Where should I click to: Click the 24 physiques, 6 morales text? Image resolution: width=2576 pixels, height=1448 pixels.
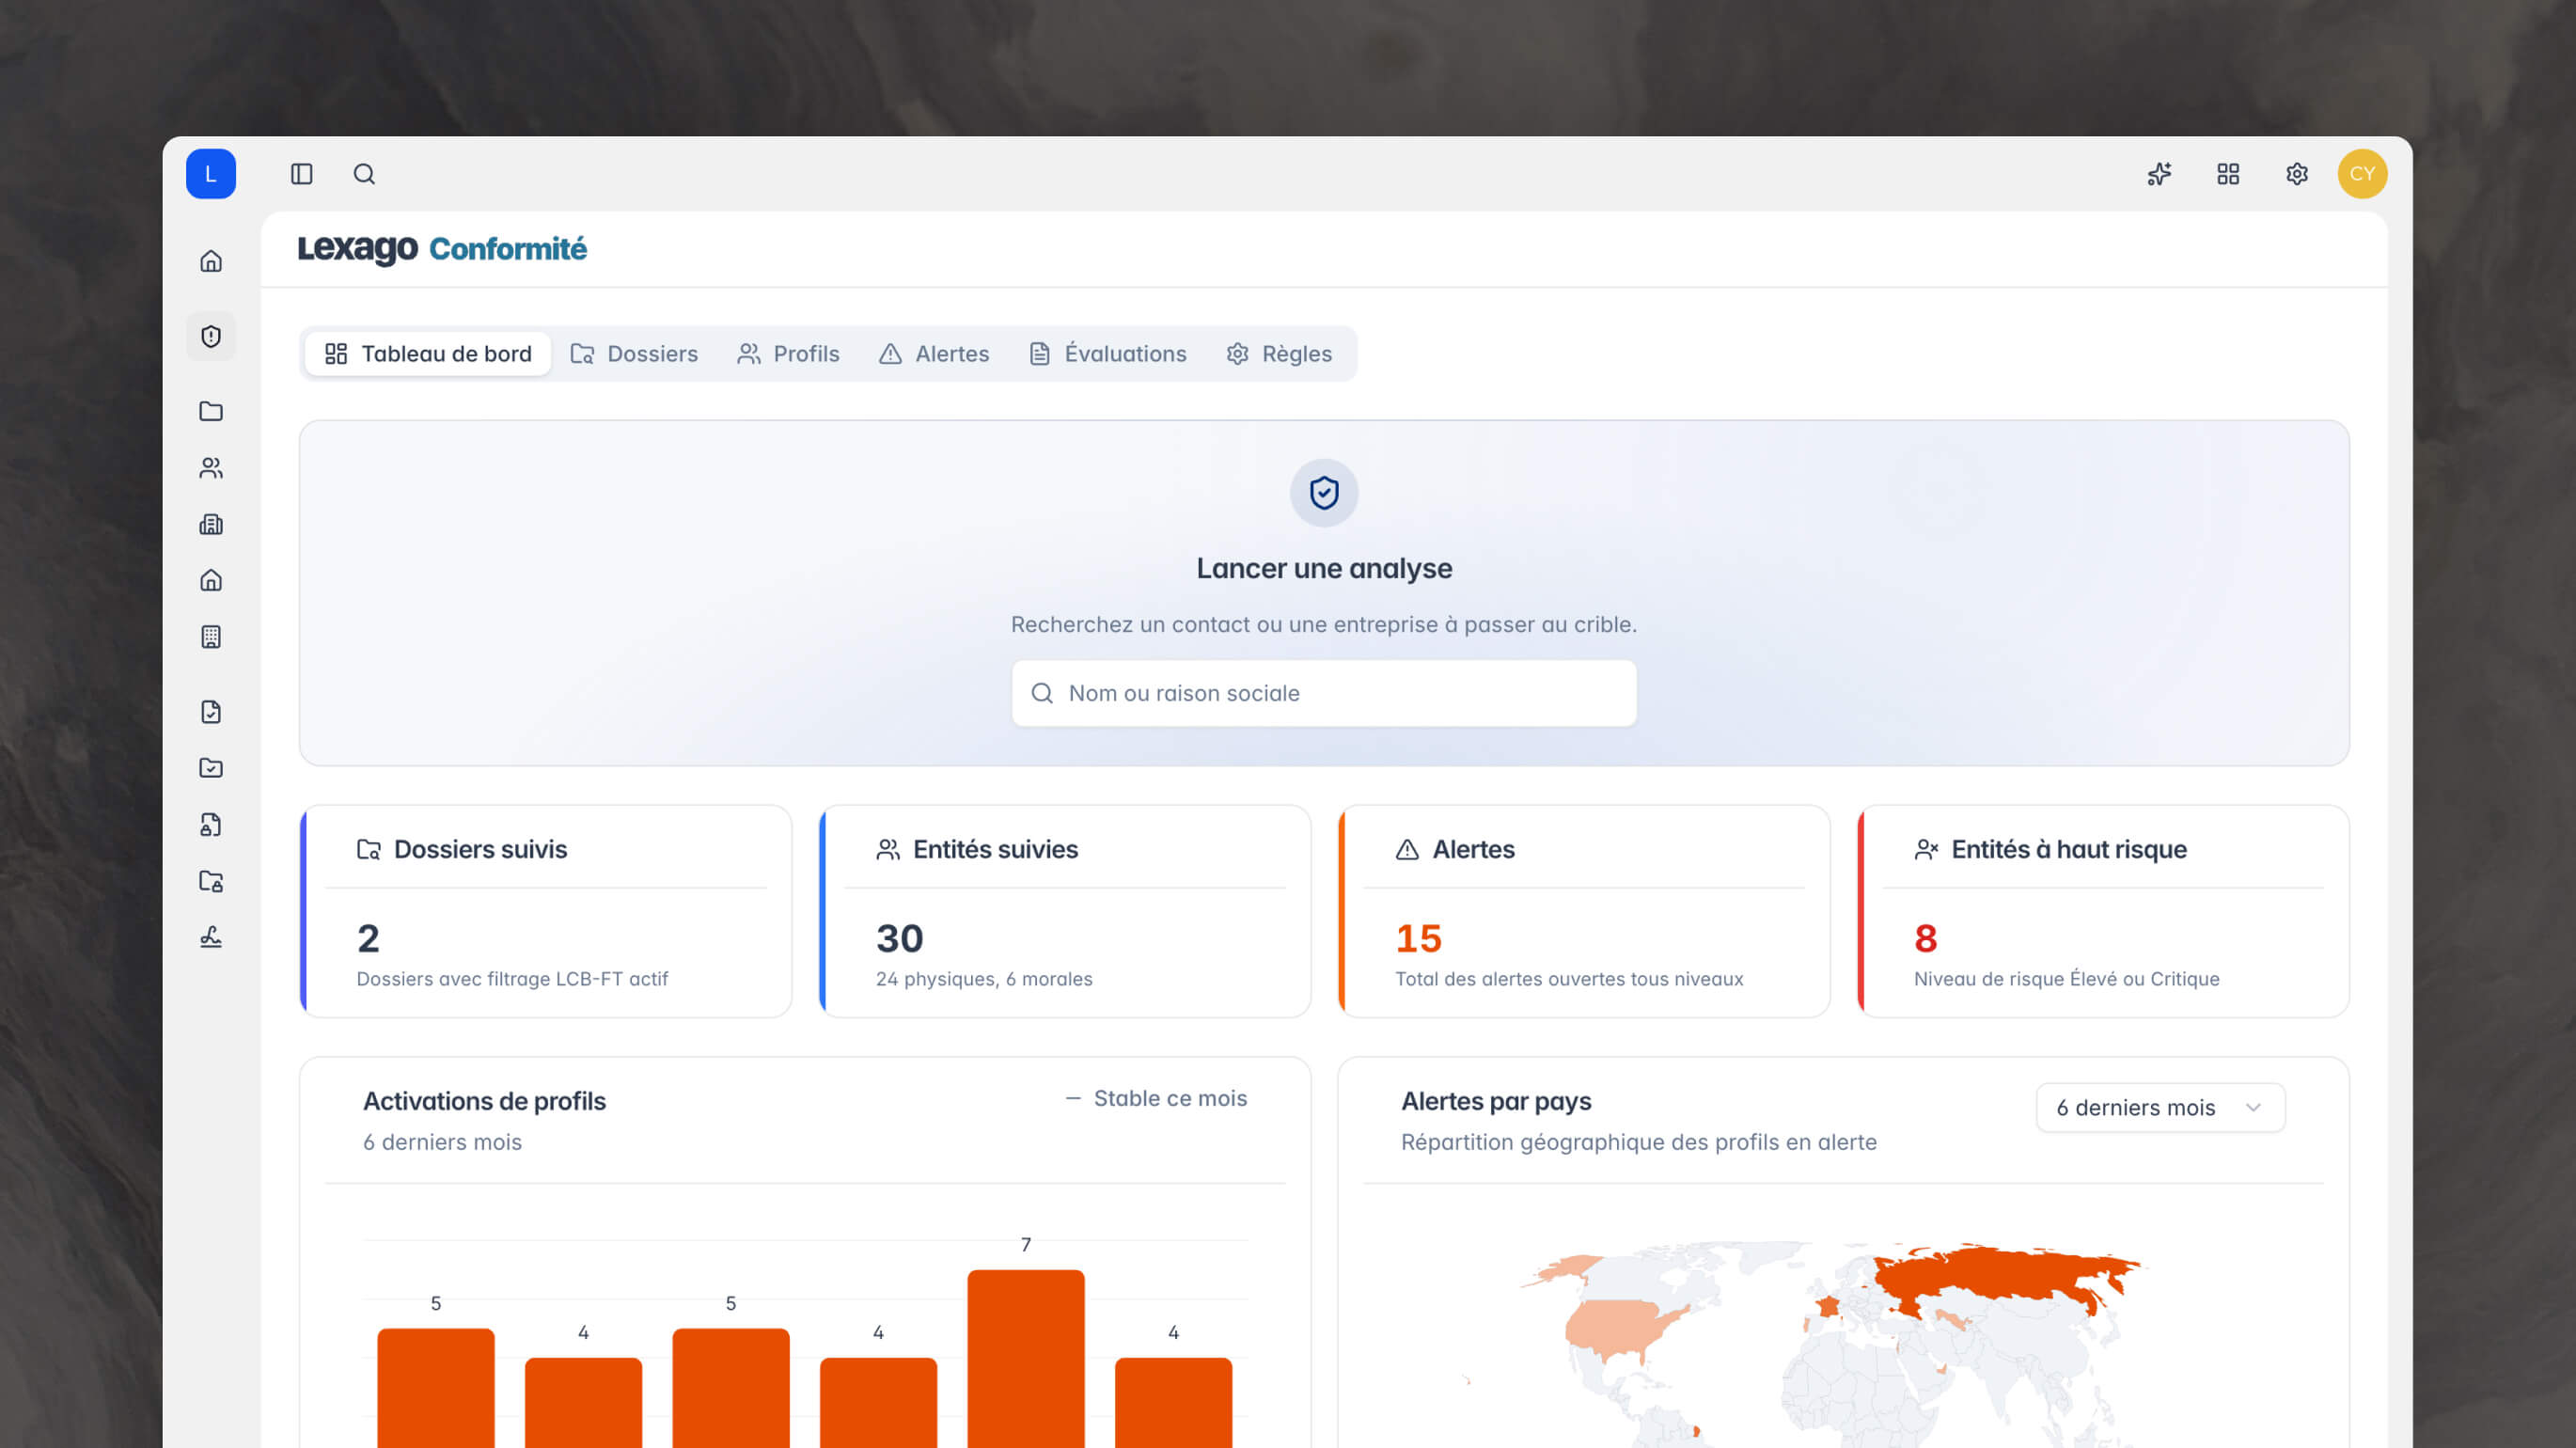(984, 979)
